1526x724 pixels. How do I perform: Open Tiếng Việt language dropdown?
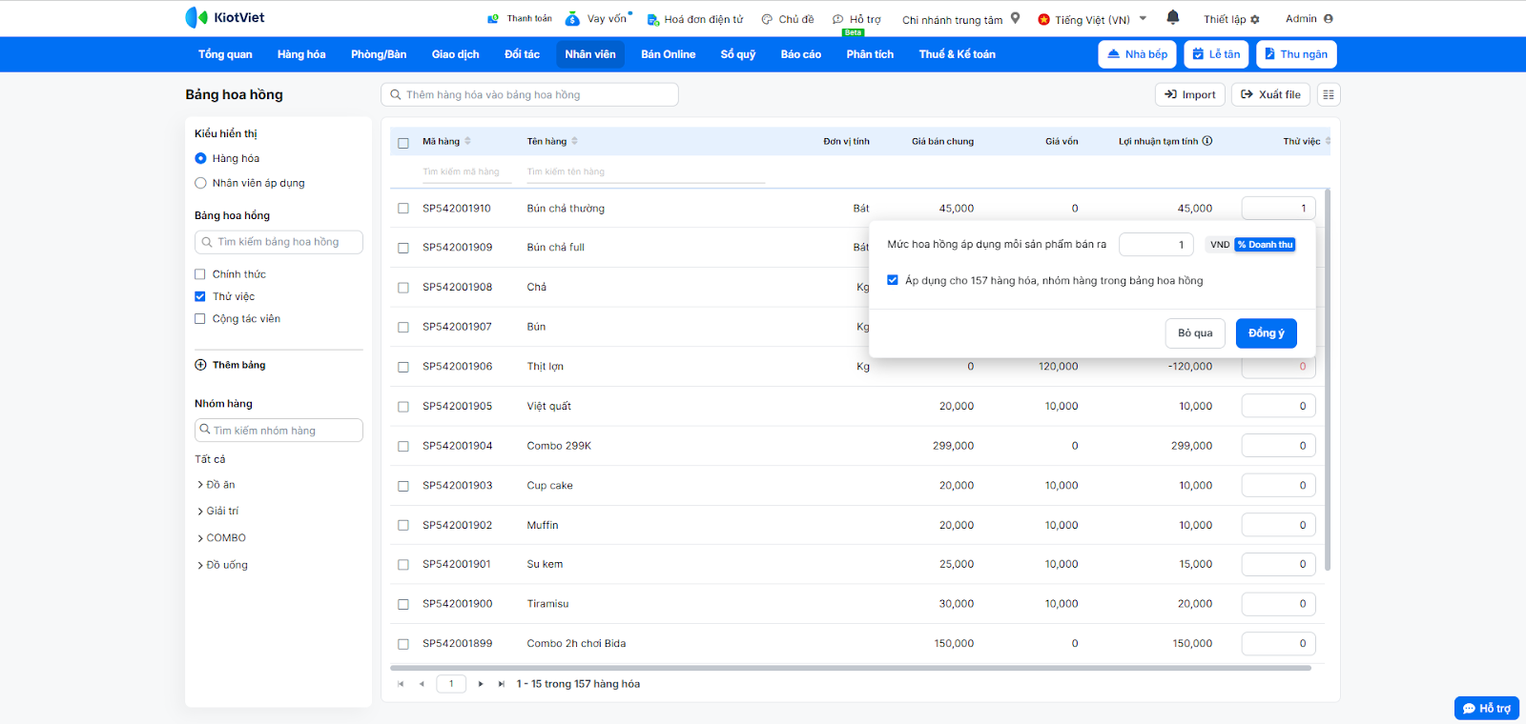[1092, 19]
